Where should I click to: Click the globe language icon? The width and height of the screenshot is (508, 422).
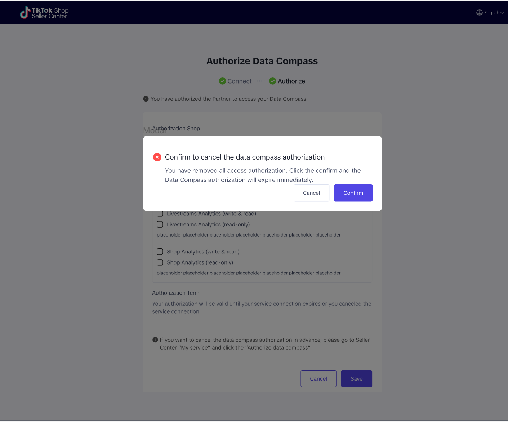(x=479, y=13)
